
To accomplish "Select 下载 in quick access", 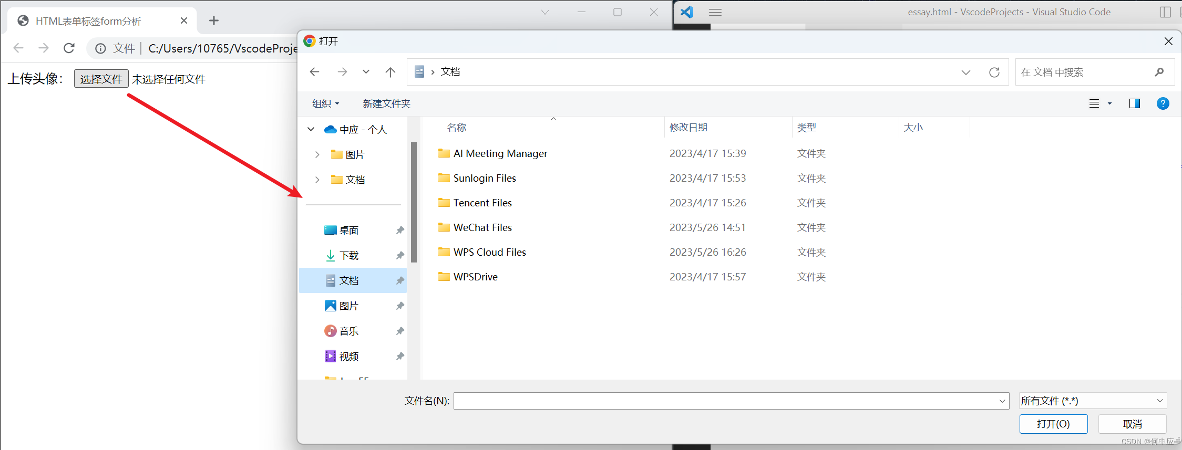I will click(342, 255).
